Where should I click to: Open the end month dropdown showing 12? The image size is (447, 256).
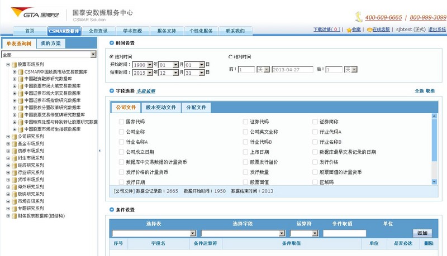169,73
